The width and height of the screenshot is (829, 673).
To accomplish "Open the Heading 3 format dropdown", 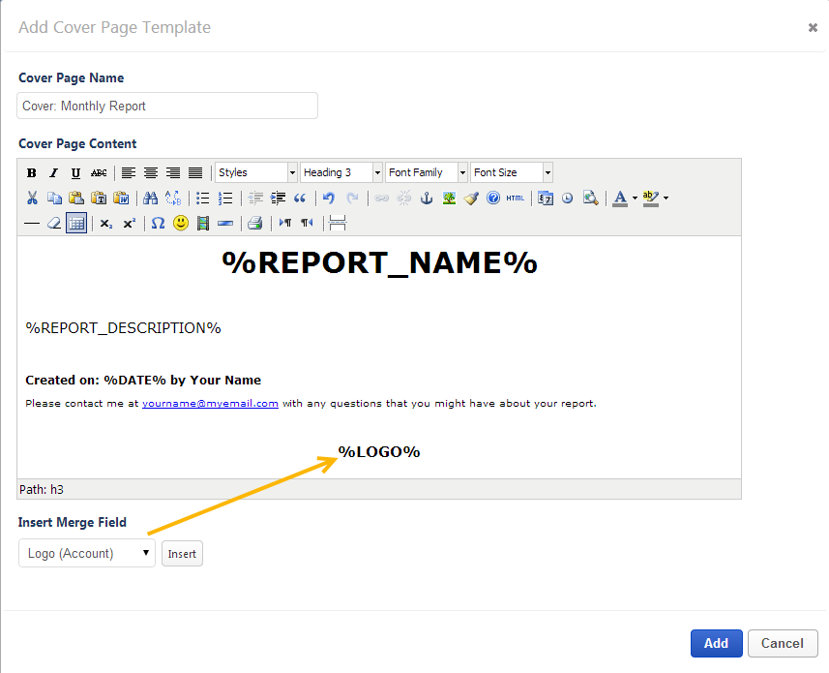I will click(x=341, y=172).
